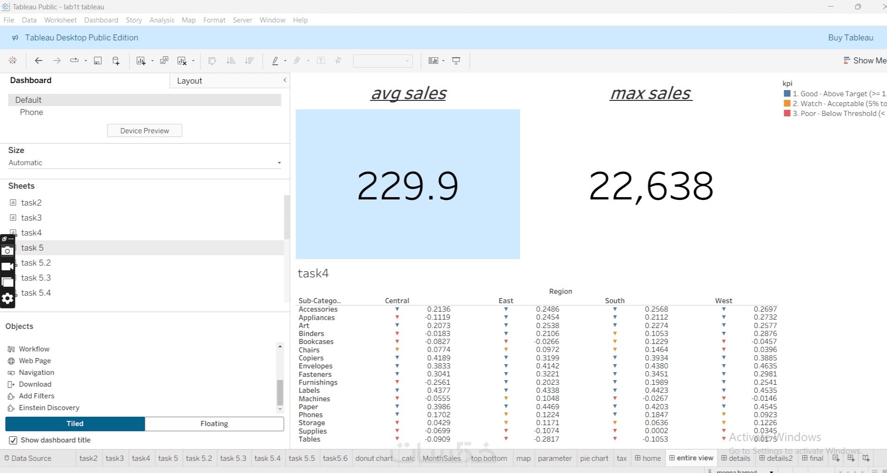Click the blue Good kpi legend swatch

tap(787, 94)
